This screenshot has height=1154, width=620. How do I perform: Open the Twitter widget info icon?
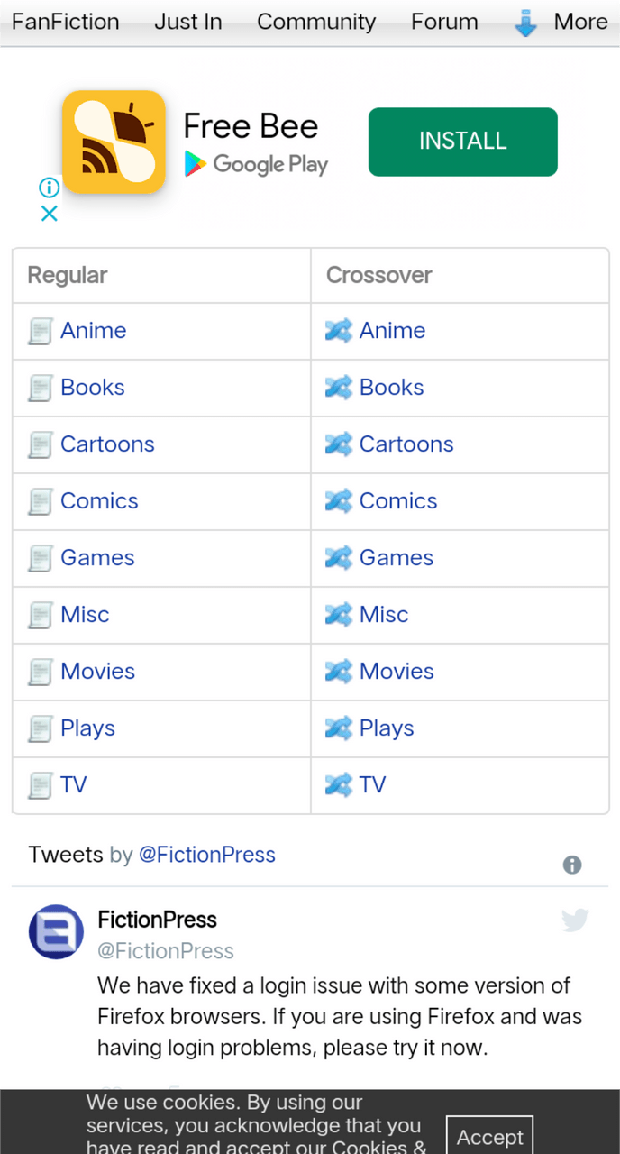pos(572,865)
